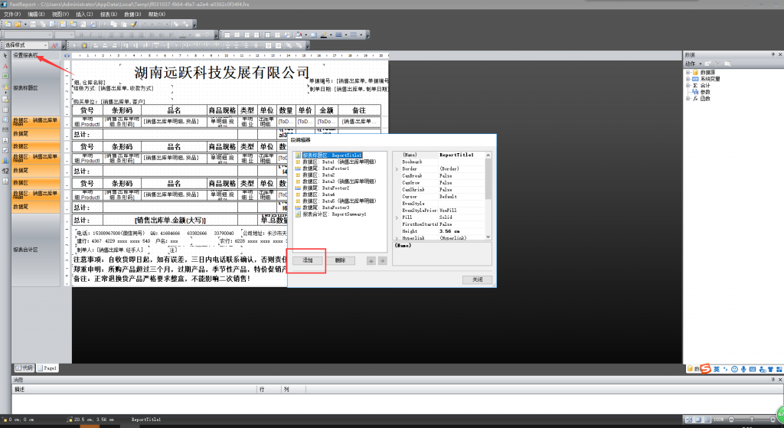The width and height of the screenshot is (784, 428).
Task: Click the 参数 item in data tree
Action: (x=705, y=92)
